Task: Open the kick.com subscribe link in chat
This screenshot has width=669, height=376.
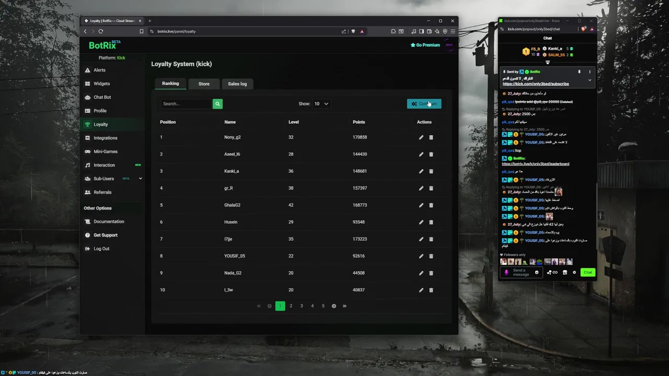Action: [536, 84]
